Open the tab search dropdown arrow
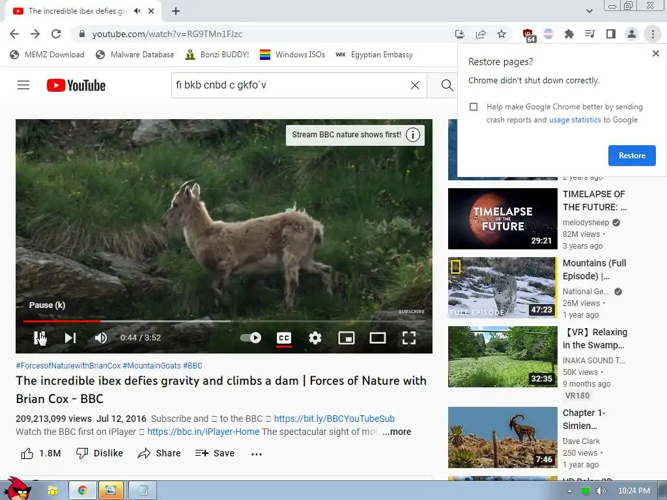This screenshot has width=667, height=500. 589,11
